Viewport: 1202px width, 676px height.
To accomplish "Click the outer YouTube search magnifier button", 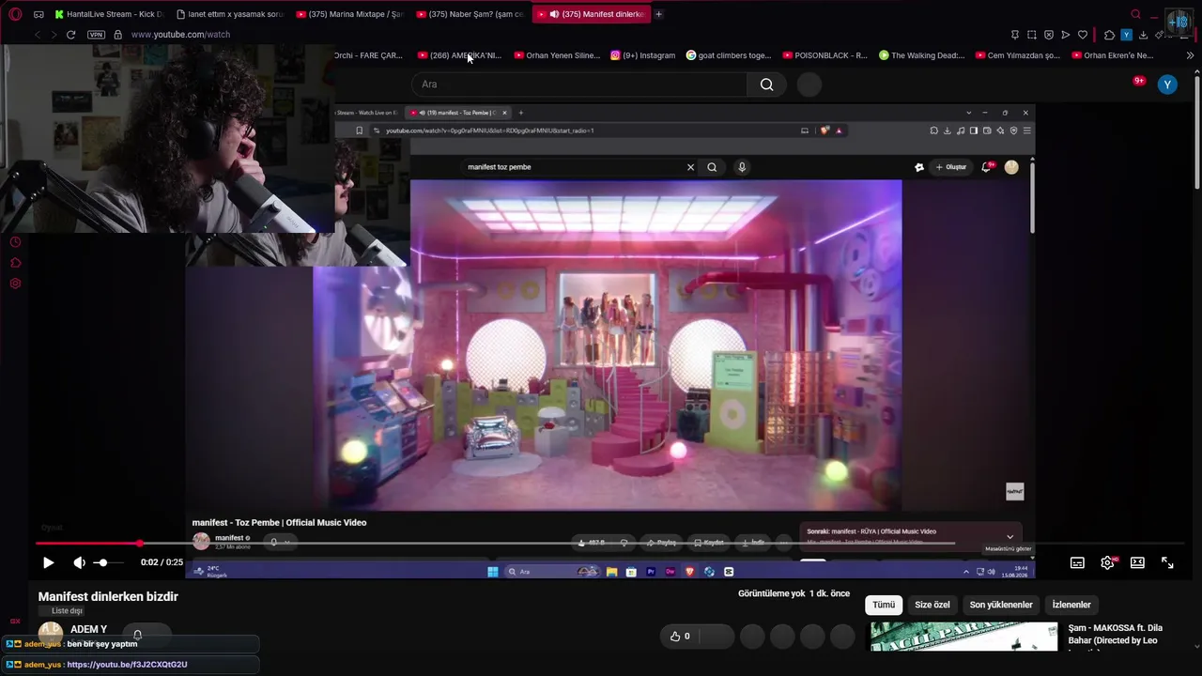I will tap(767, 84).
